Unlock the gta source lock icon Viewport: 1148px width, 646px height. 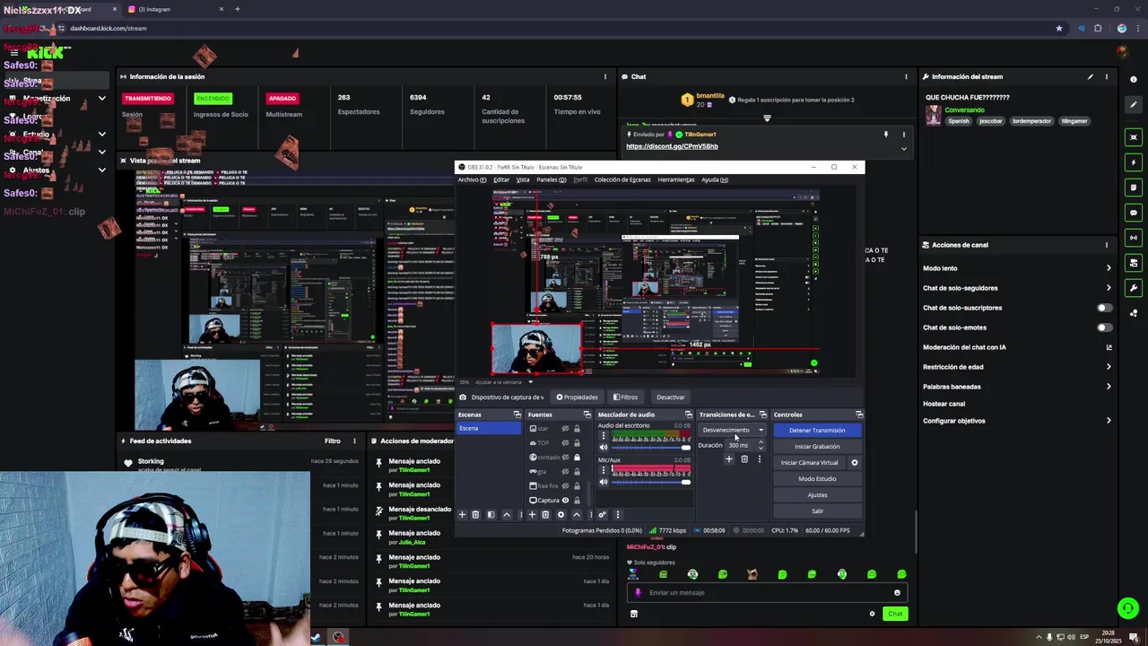click(577, 472)
